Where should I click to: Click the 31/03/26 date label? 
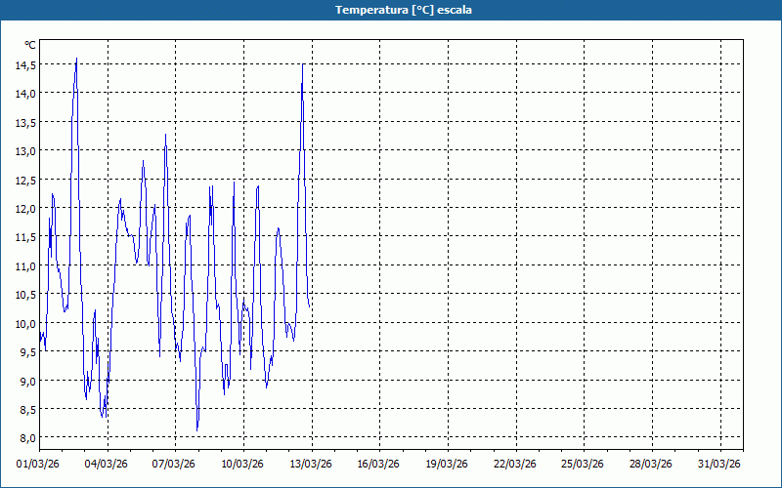(720, 464)
